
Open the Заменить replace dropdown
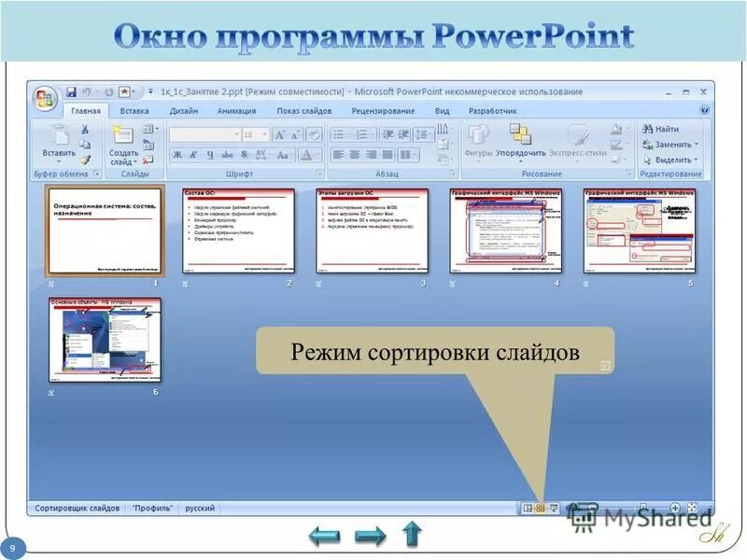(670, 145)
